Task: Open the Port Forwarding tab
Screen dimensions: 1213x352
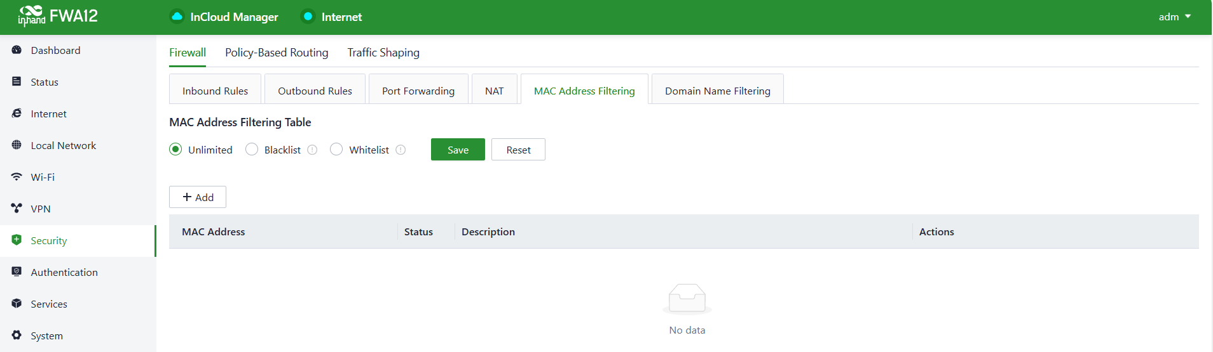Action: pyautogui.click(x=418, y=91)
